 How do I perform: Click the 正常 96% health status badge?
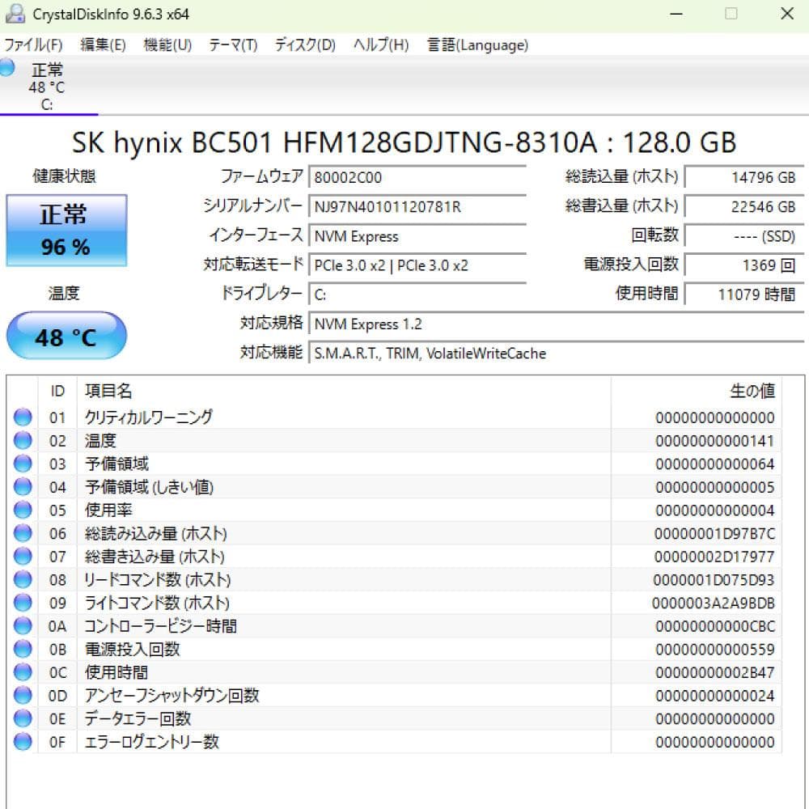click(66, 231)
